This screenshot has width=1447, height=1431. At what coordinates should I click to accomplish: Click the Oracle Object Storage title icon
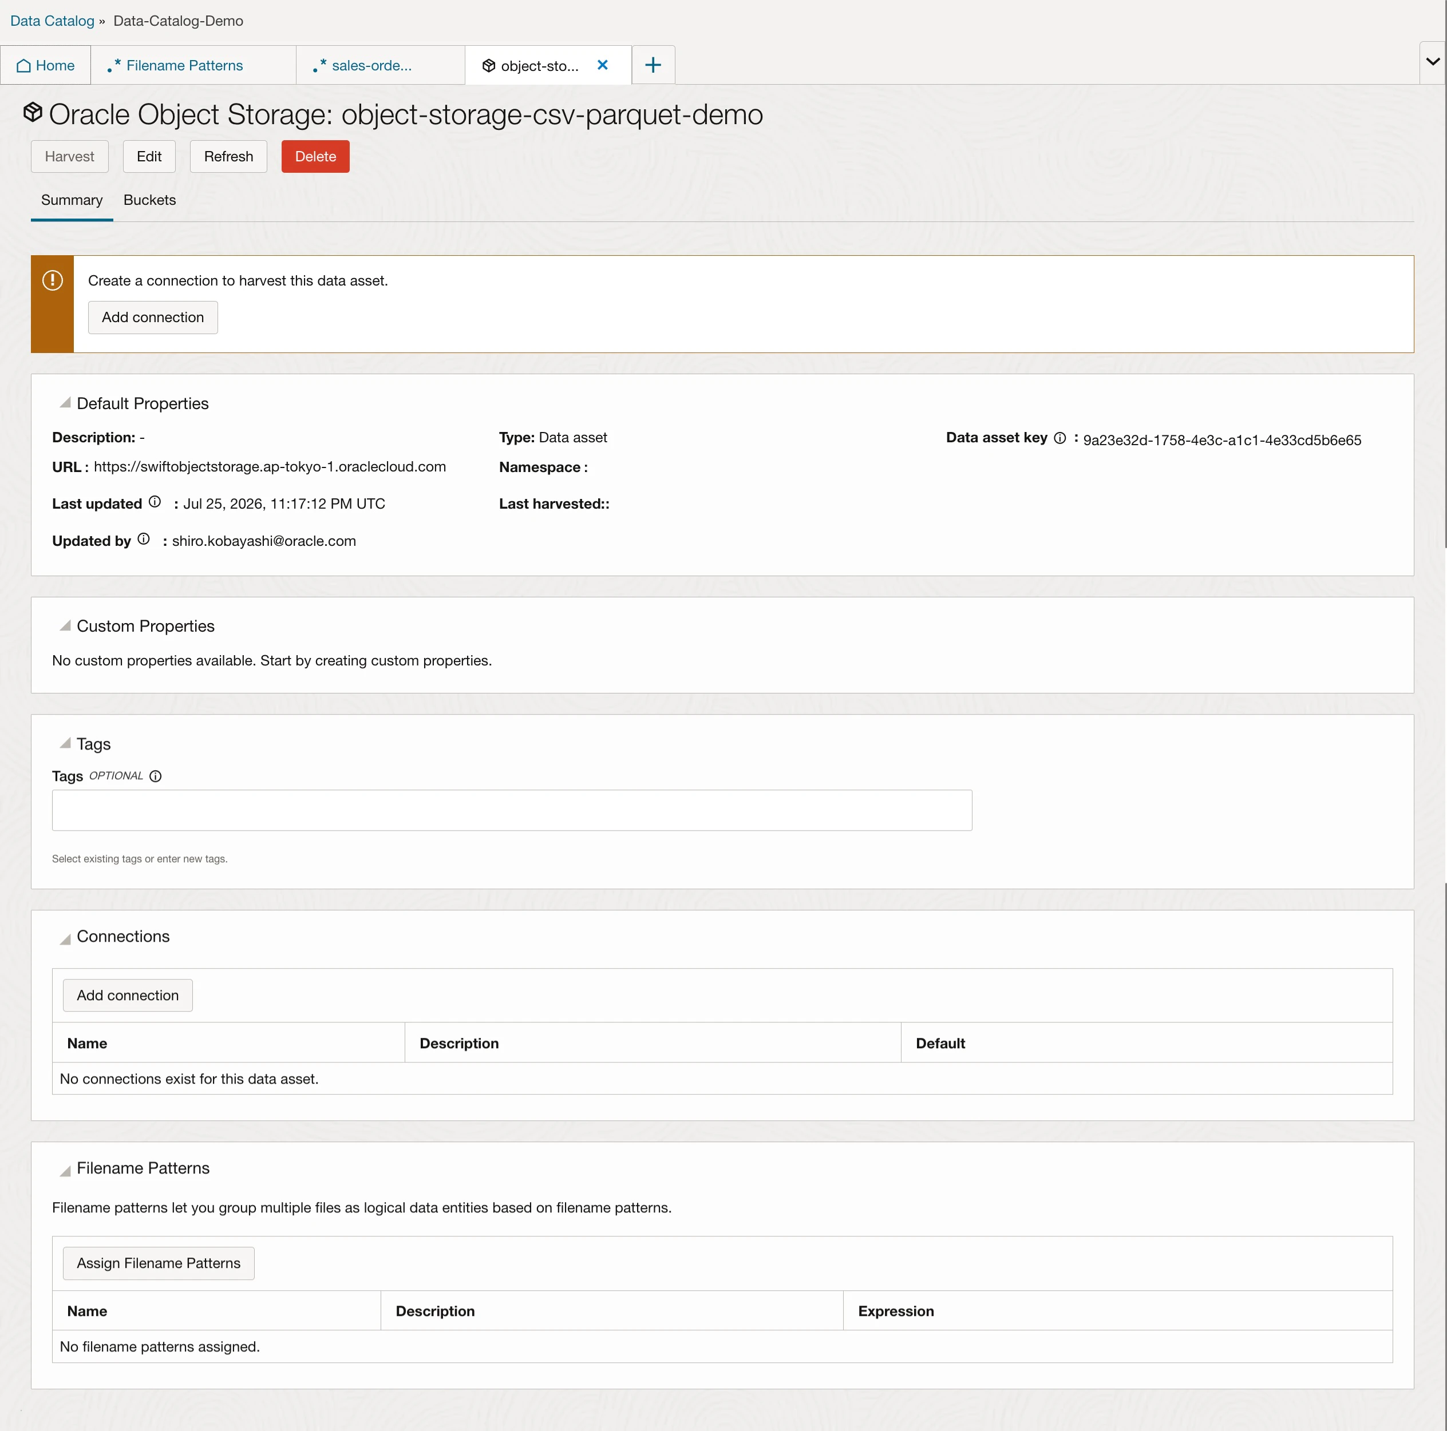pos(33,112)
